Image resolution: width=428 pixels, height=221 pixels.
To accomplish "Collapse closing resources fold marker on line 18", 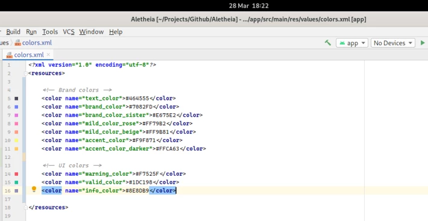I will click(x=26, y=207).
